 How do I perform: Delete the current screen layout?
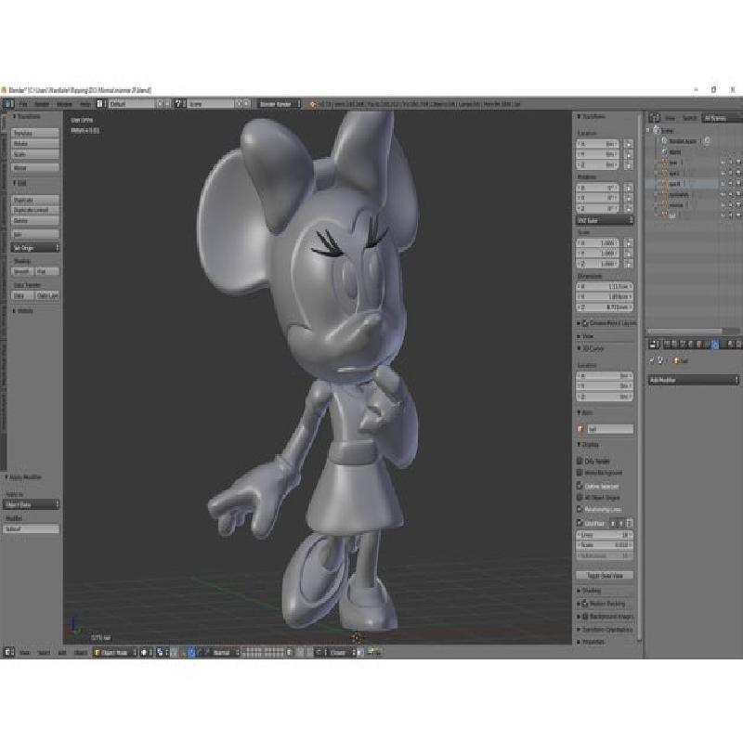167,104
